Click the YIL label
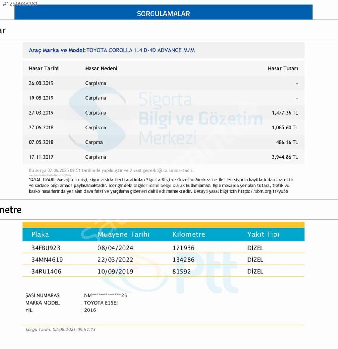Image resolution: width=338 pixels, height=349 pixels. [x=29, y=310]
